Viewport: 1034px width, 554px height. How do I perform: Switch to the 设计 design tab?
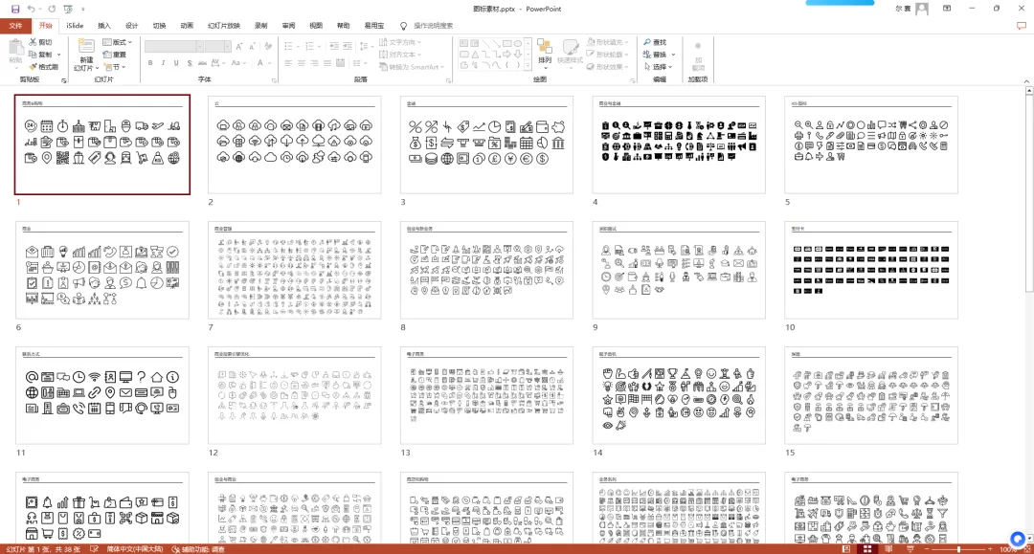coord(132,26)
